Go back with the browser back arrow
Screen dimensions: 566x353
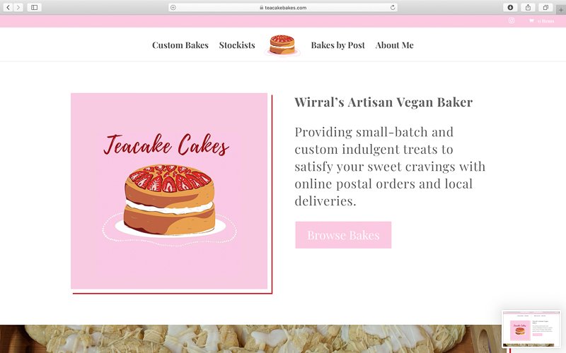click(8, 7)
